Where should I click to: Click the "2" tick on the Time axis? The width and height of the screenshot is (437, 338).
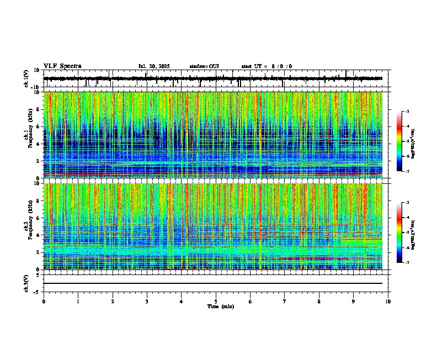[x=113, y=302]
